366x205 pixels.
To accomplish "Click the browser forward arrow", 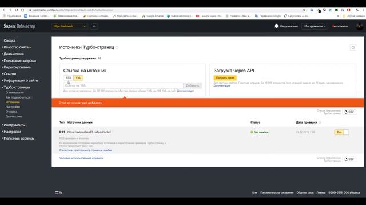I will pyautogui.click(x=10, y=10).
